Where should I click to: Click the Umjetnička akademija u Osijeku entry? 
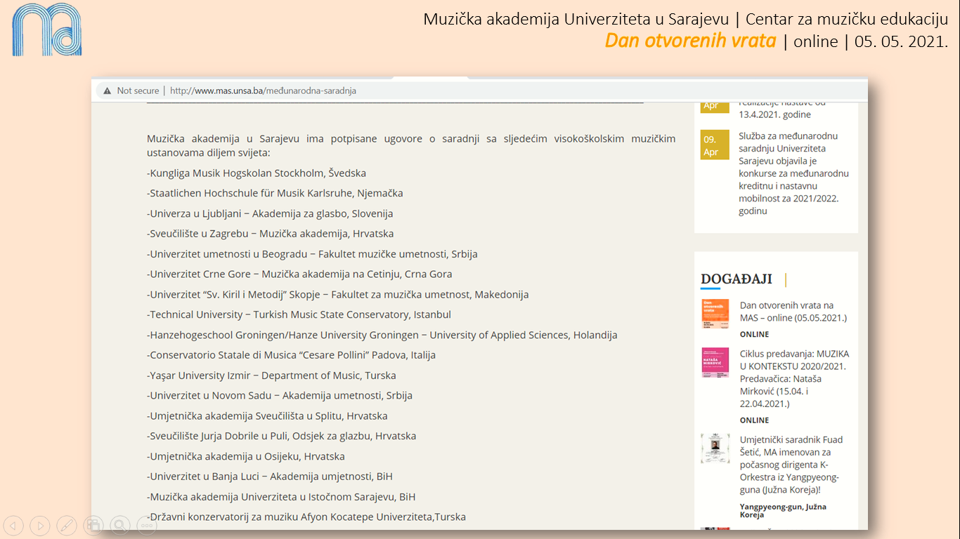point(246,456)
